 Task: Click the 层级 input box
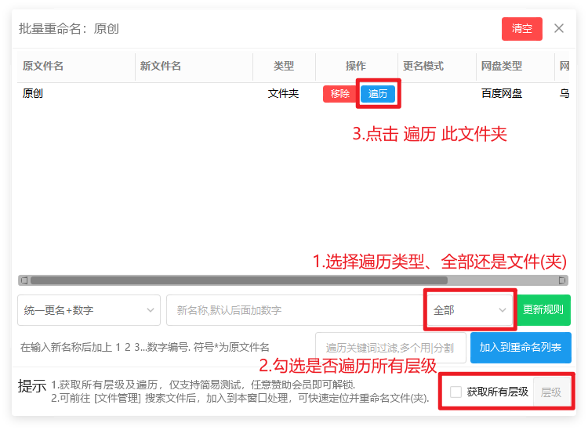tap(552, 392)
